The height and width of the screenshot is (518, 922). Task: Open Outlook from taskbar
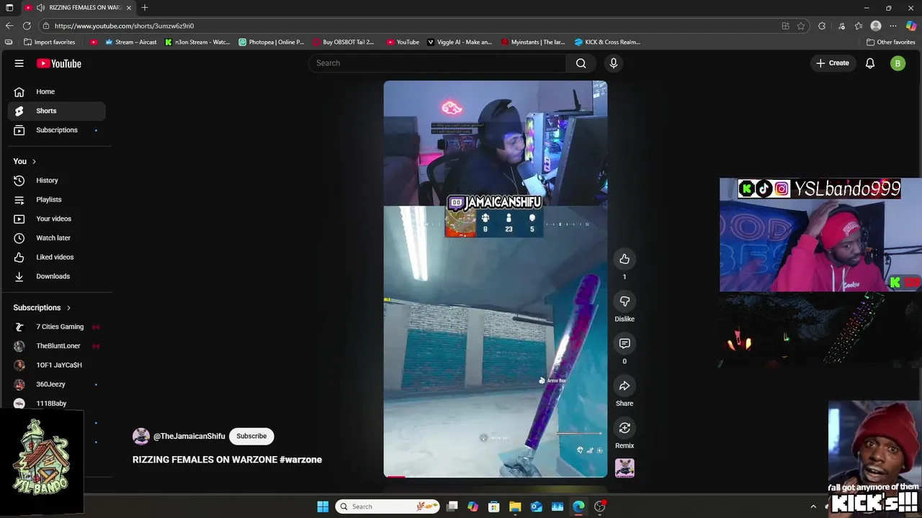(x=537, y=506)
